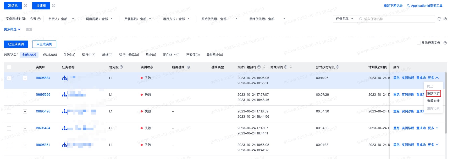Expand row 19695494 with plus button
This screenshot has width=453, height=159.
[25, 128]
